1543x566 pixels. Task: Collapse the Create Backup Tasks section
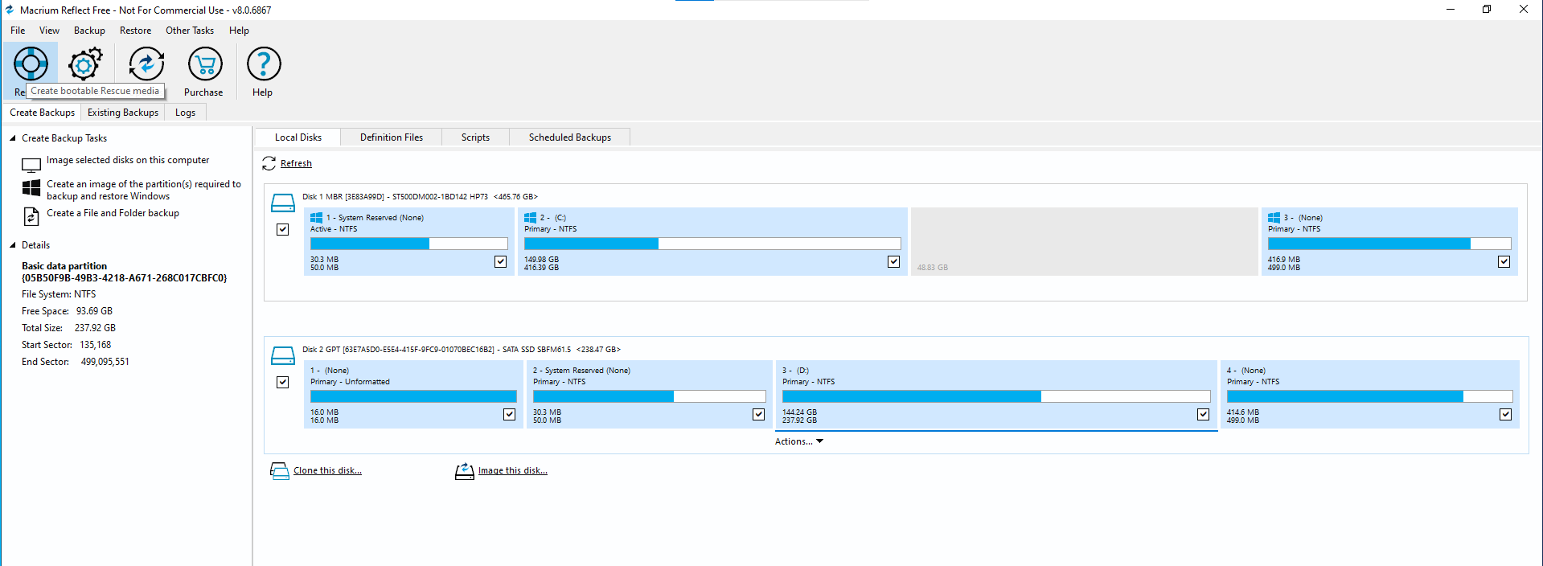point(13,138)
